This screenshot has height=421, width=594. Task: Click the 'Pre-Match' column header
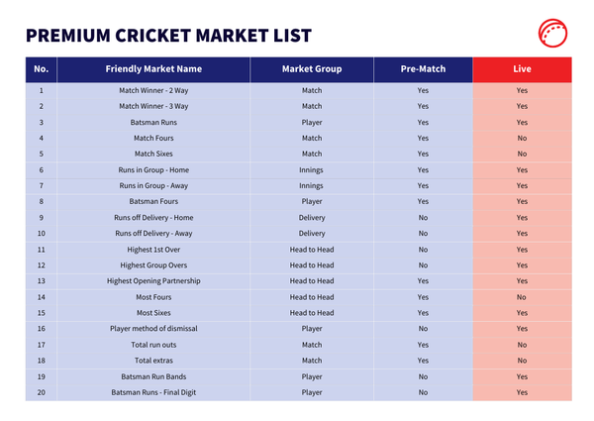[423, 69]
